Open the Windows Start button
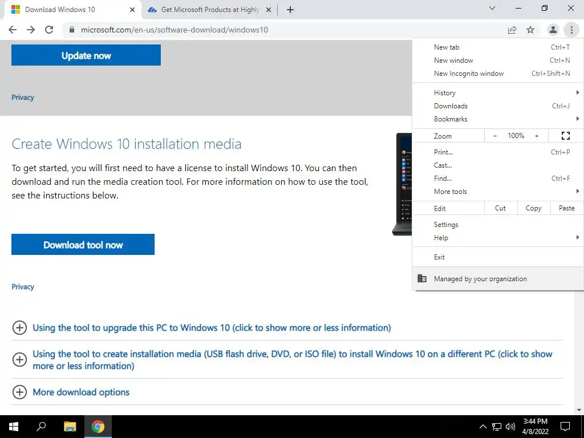Viewport: 584px width, 438px height. 14,427
